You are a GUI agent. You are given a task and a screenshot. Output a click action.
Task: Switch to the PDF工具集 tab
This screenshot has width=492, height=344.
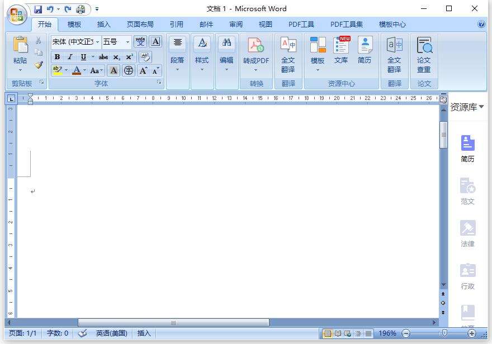[347, 25]
